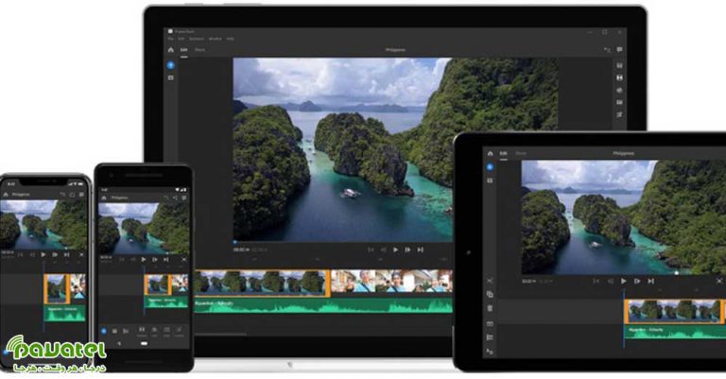Step forward one frame on tablet

pos(637,281)
